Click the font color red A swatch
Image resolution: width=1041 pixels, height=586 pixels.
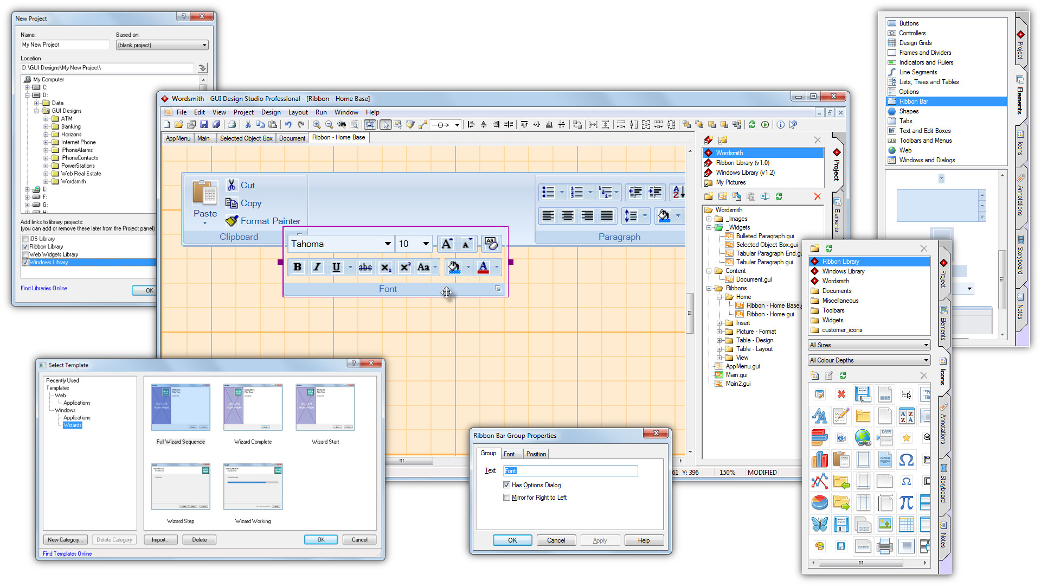point(483,267)
